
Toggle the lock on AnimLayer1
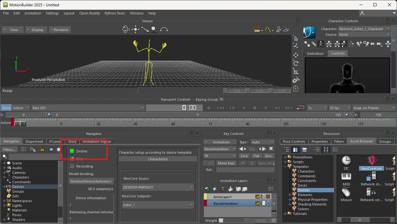[x=258, y=197]
